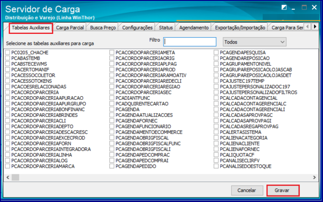Check the PCADIANTFUNC checkbox
The image size is (323, 202).
[x=112, y=98]
